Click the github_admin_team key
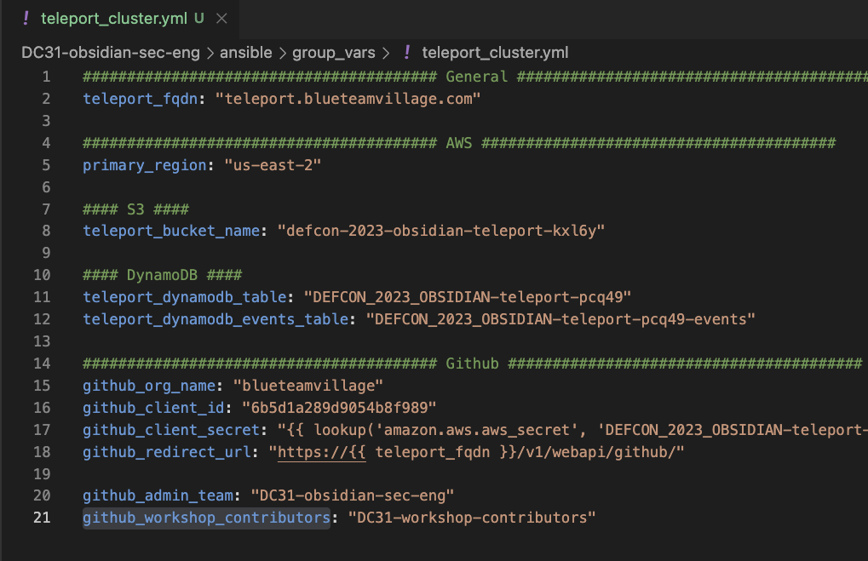 (158, 495)
